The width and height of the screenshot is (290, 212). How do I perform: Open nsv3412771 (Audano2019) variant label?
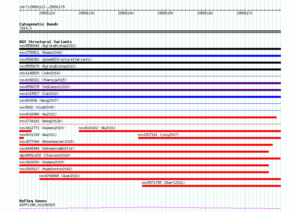tap(42, 128)
